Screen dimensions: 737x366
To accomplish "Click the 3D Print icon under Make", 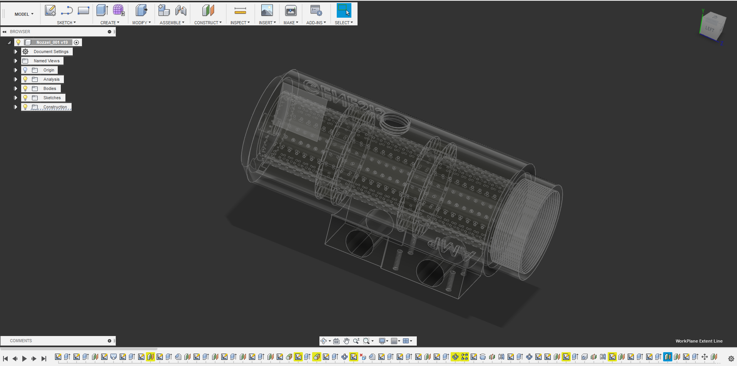I will (x=291, y=11).
